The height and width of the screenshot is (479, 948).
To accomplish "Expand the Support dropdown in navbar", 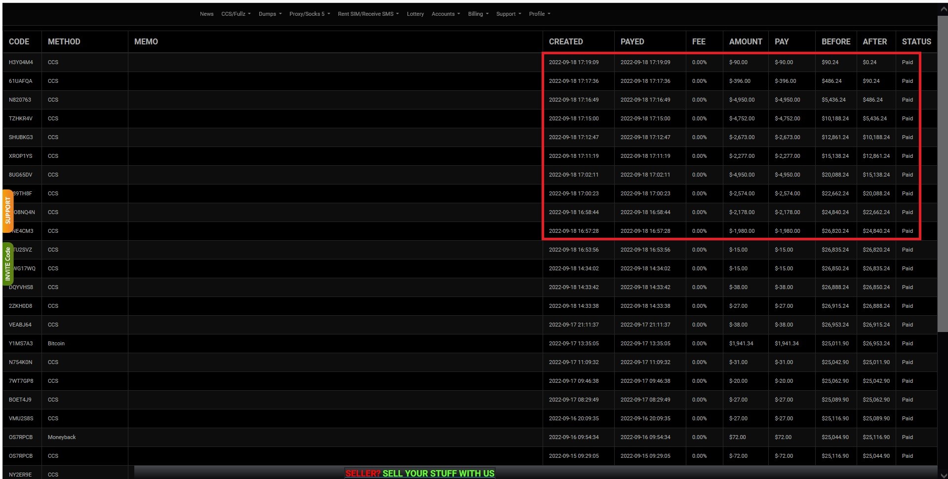I will [509, 14].
